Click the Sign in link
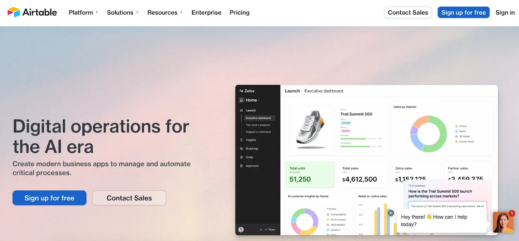Image resolution: width=519 pixels, height=241 pixels. click(505, 12)
